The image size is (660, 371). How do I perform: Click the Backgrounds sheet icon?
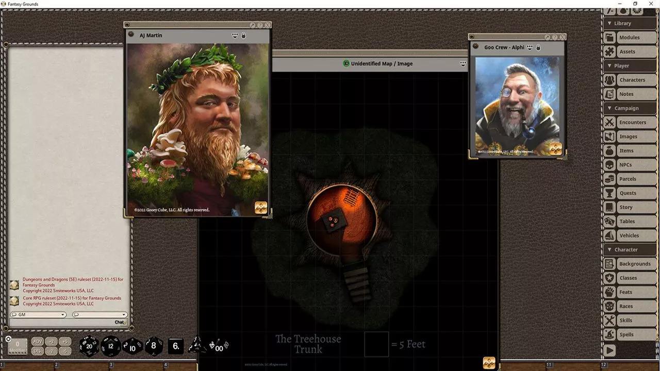point(609,264)
